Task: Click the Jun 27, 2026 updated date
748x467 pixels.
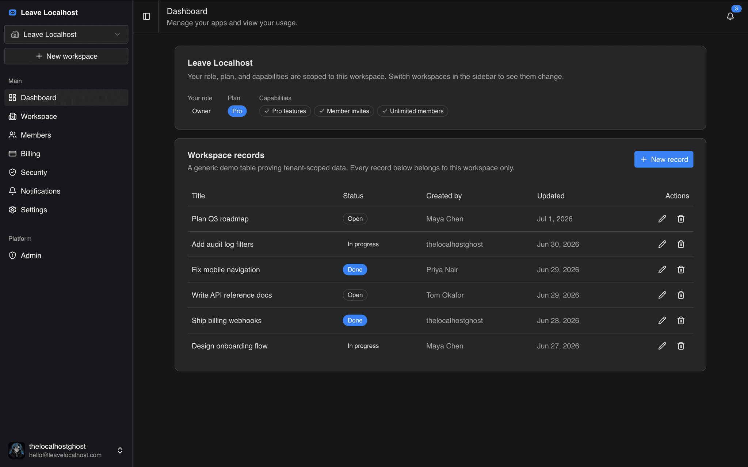Action: [558, 346]
